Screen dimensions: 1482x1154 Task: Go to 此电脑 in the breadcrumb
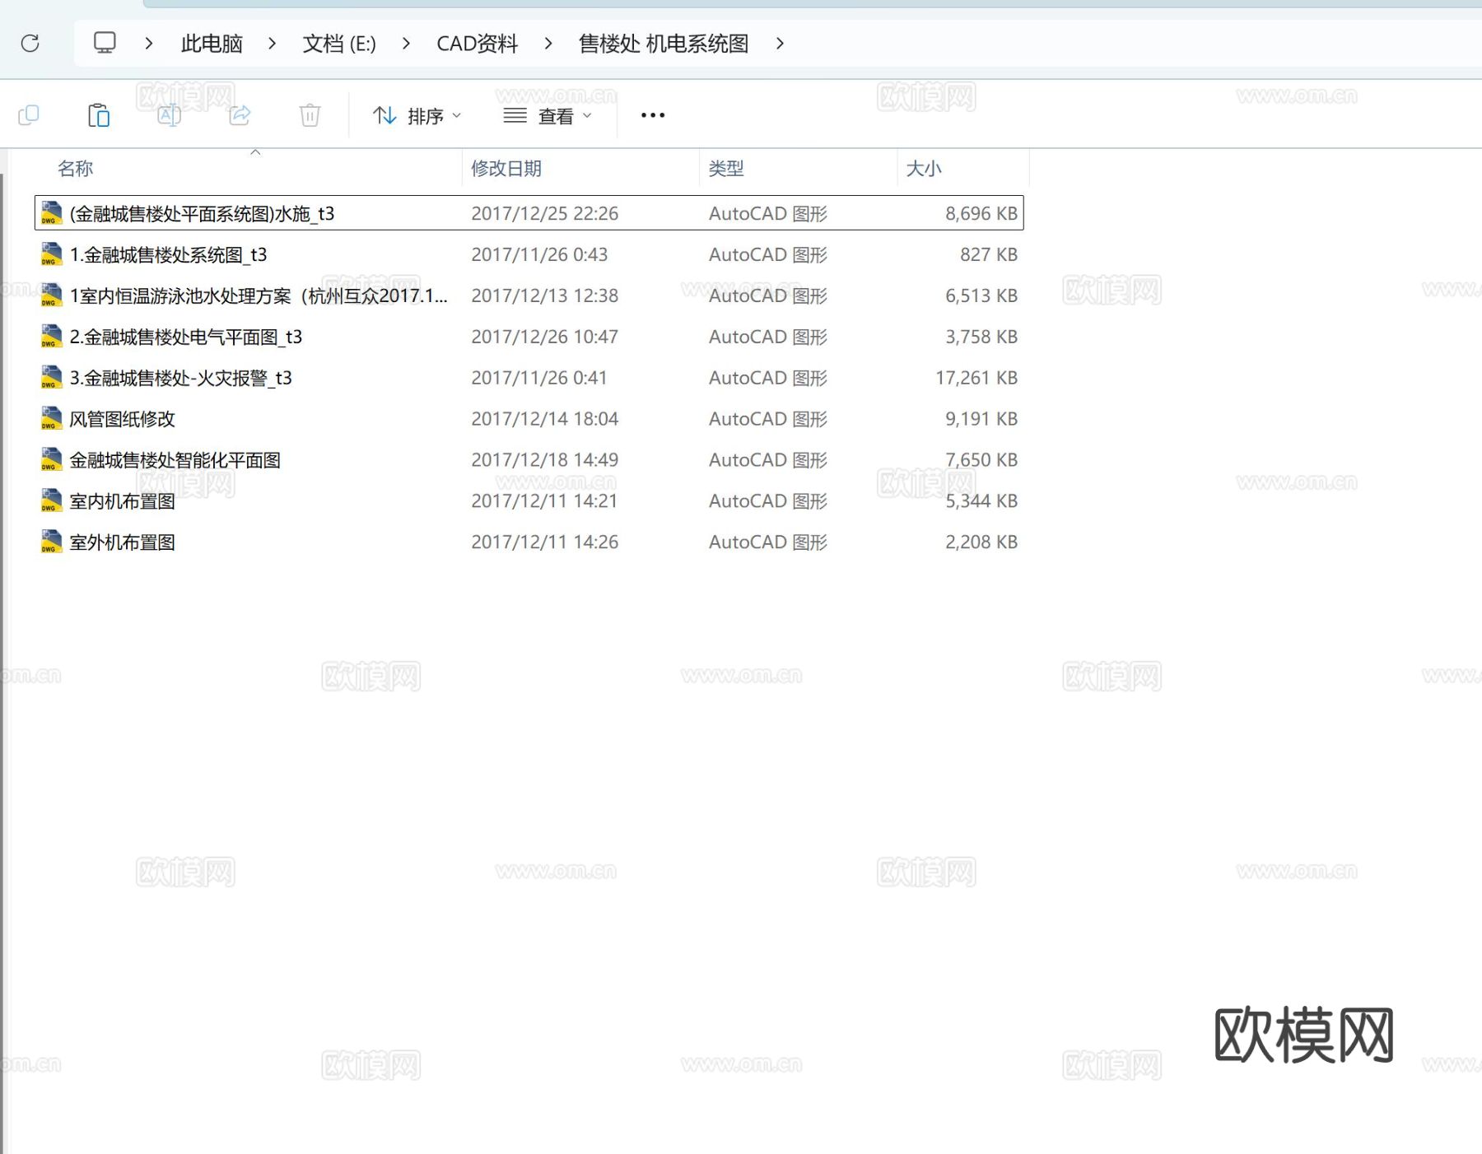click(212, 44)
